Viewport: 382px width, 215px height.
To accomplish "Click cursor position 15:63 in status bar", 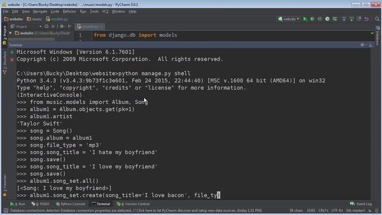I will click(x=311, y=210).
